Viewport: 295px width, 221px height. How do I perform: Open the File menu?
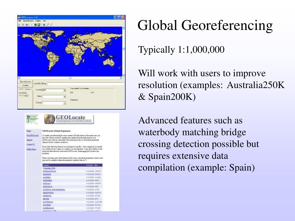tap(20, 21)
